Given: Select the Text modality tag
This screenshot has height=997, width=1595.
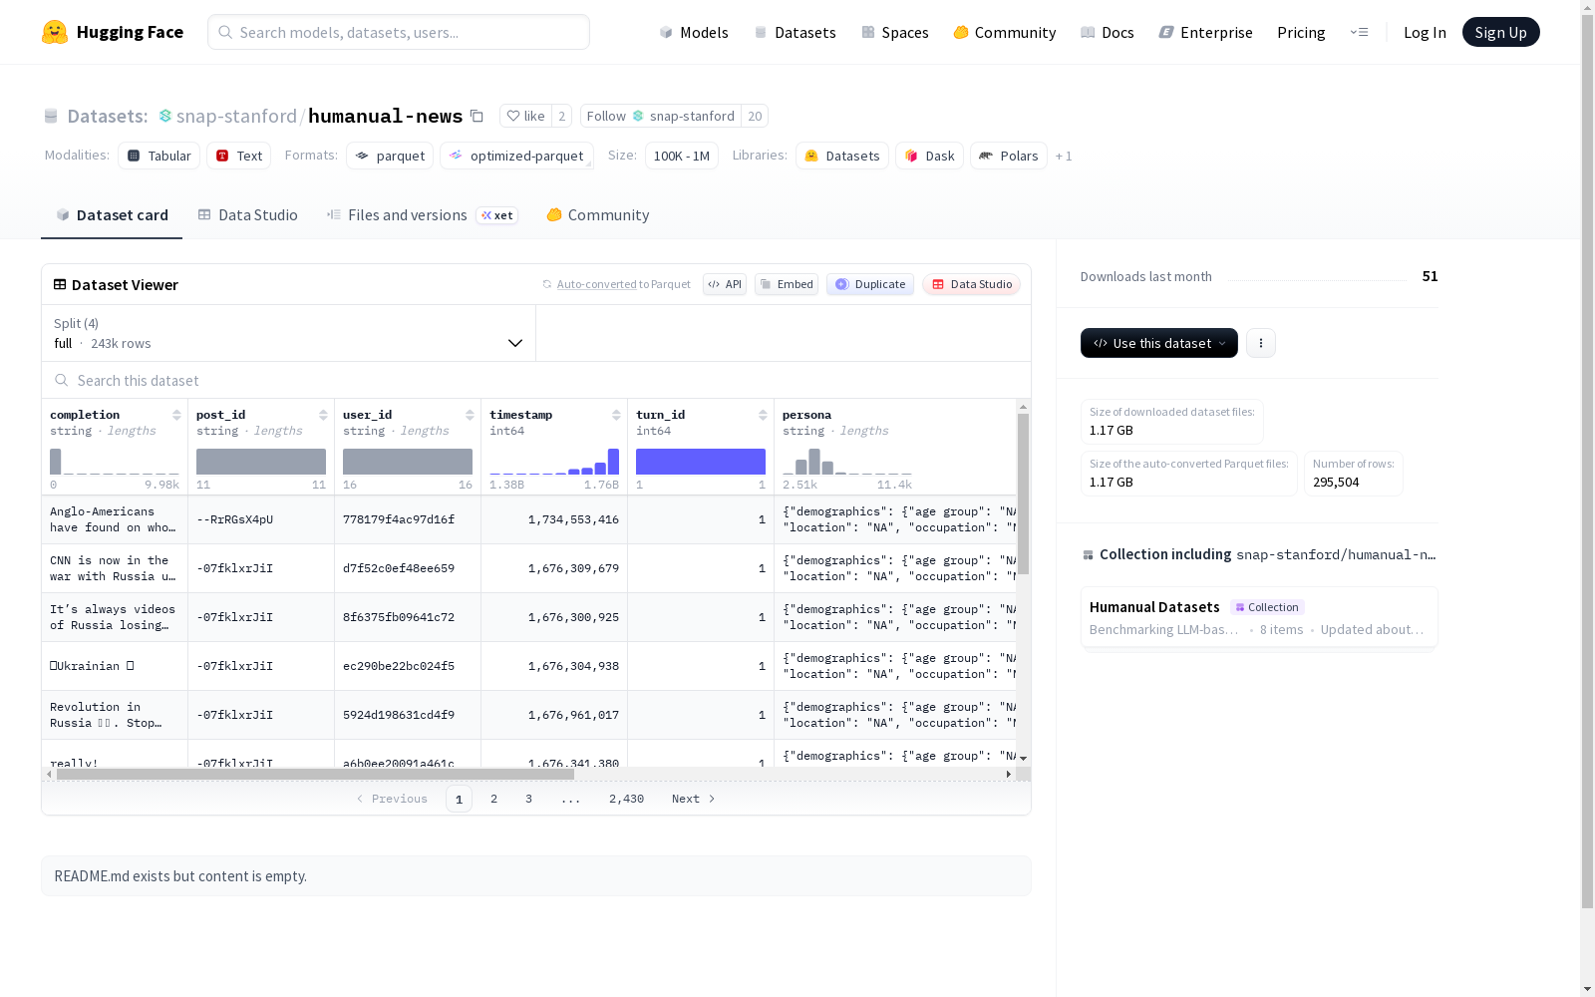Looking at the screenshot, I should tap(239, 156).
